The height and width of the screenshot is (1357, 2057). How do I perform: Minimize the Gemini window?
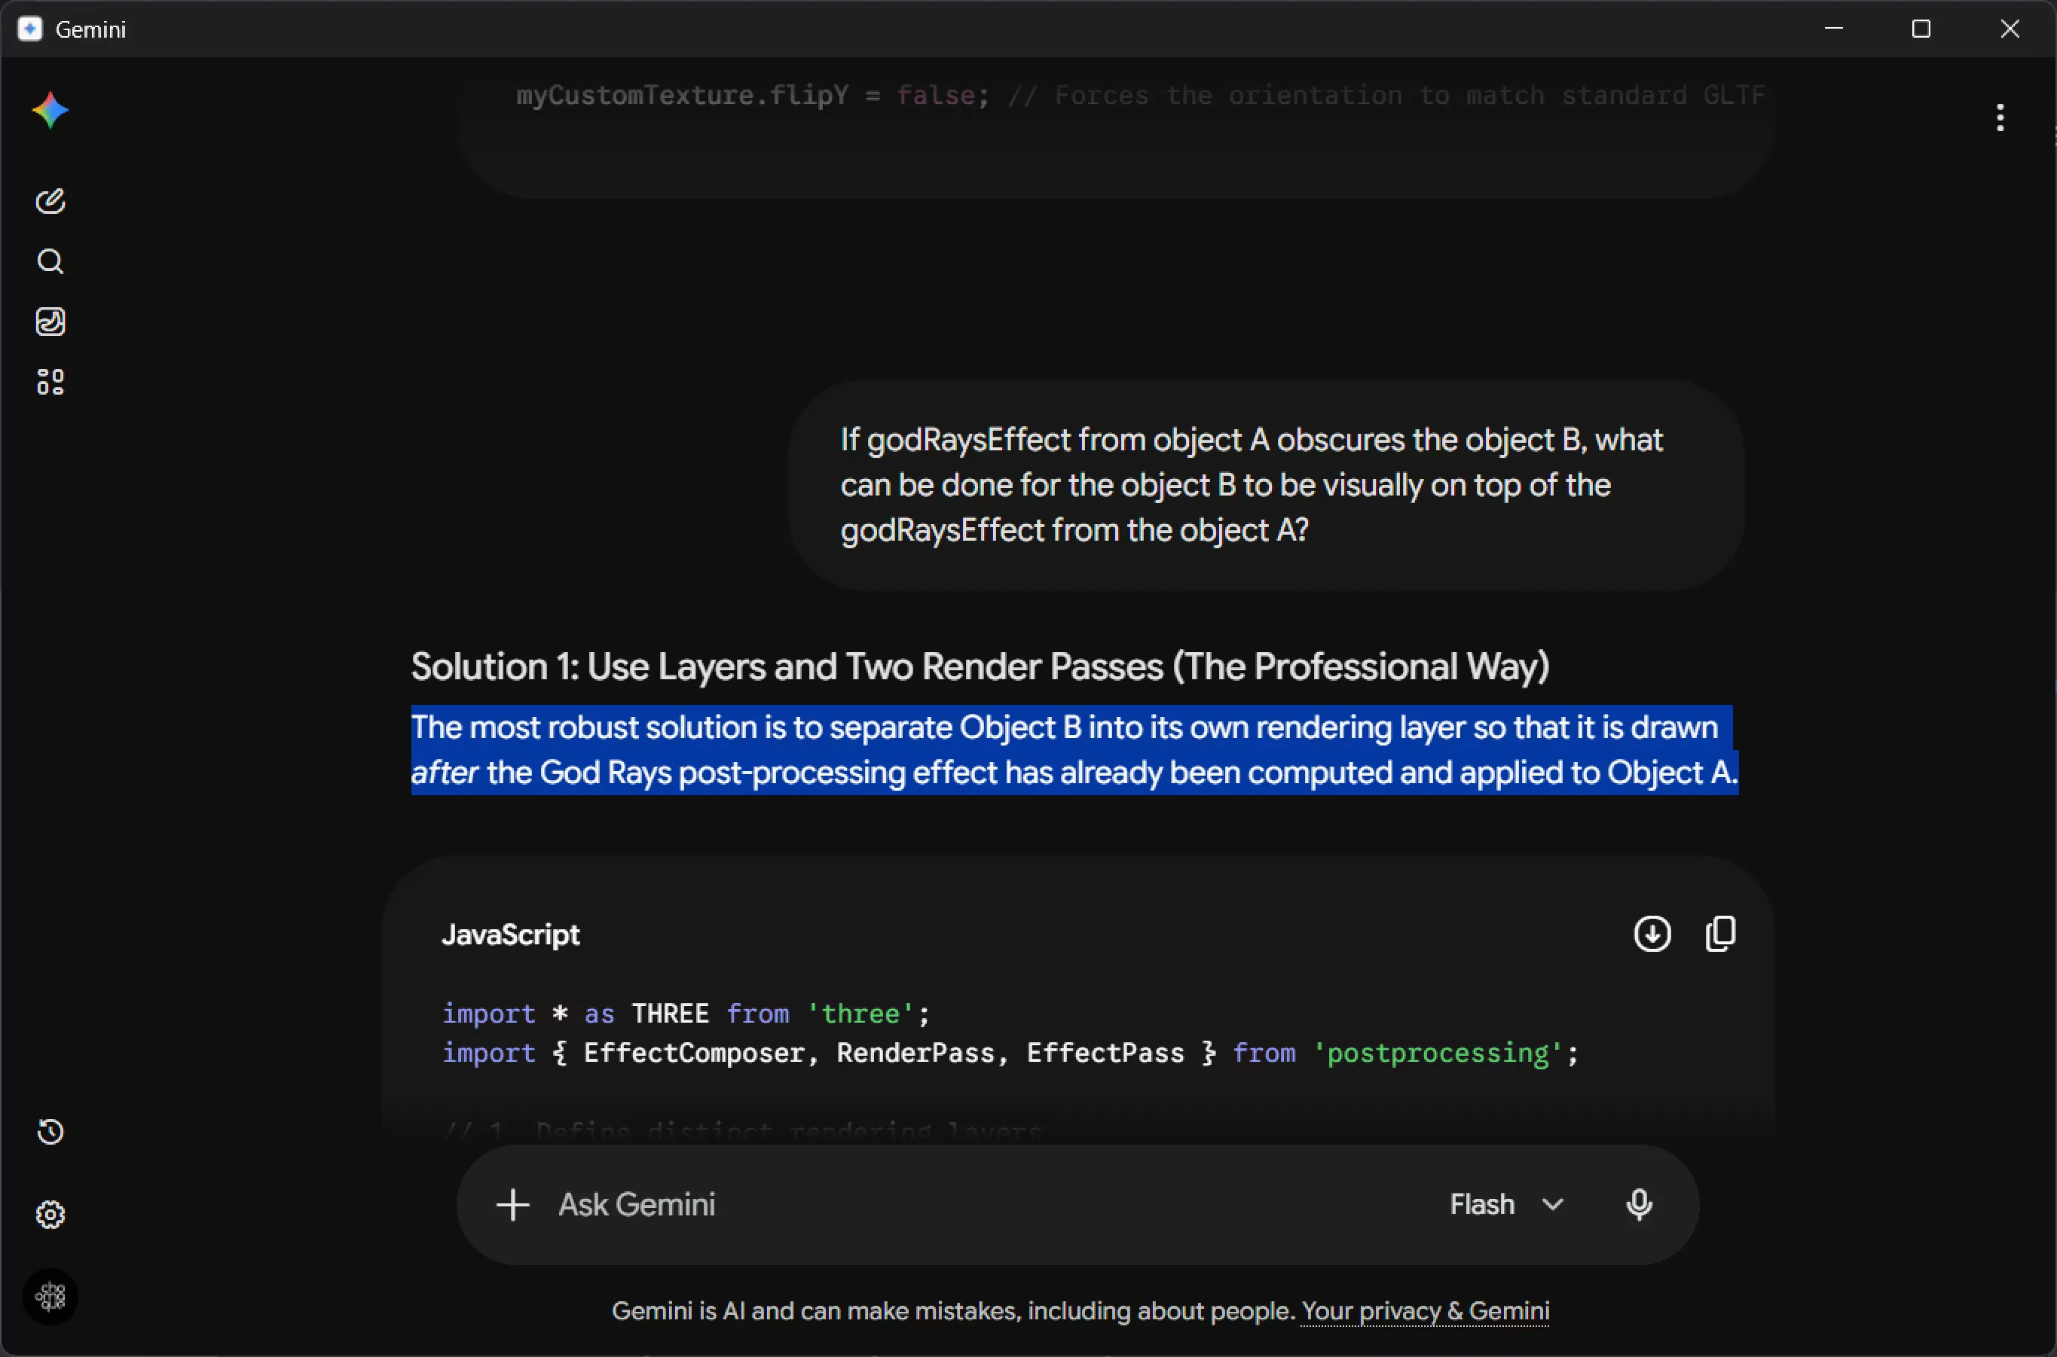click(1834, 29)
